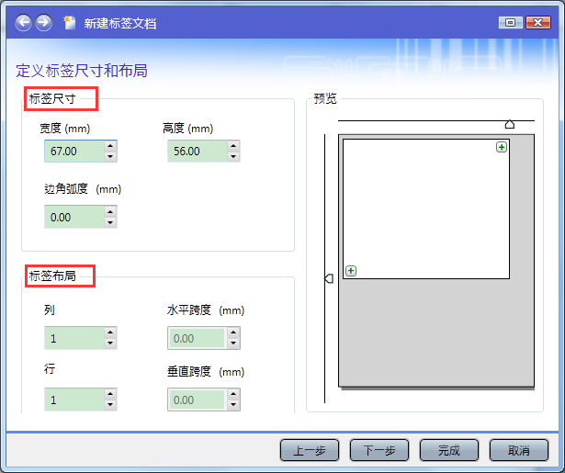Decrease 水平跨度 with down arrow
The width and height of the screenshot is (565, 473).
click(x=233, y=343)
